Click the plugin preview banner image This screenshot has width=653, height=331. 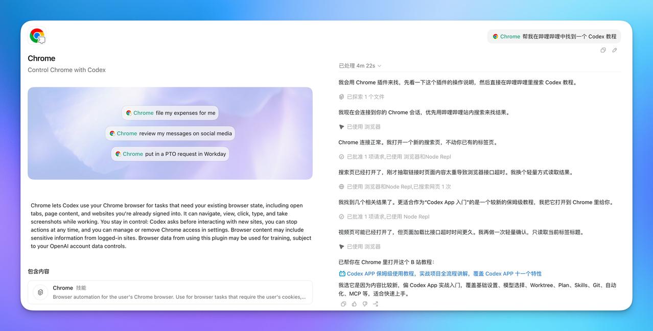coord(170,133)
